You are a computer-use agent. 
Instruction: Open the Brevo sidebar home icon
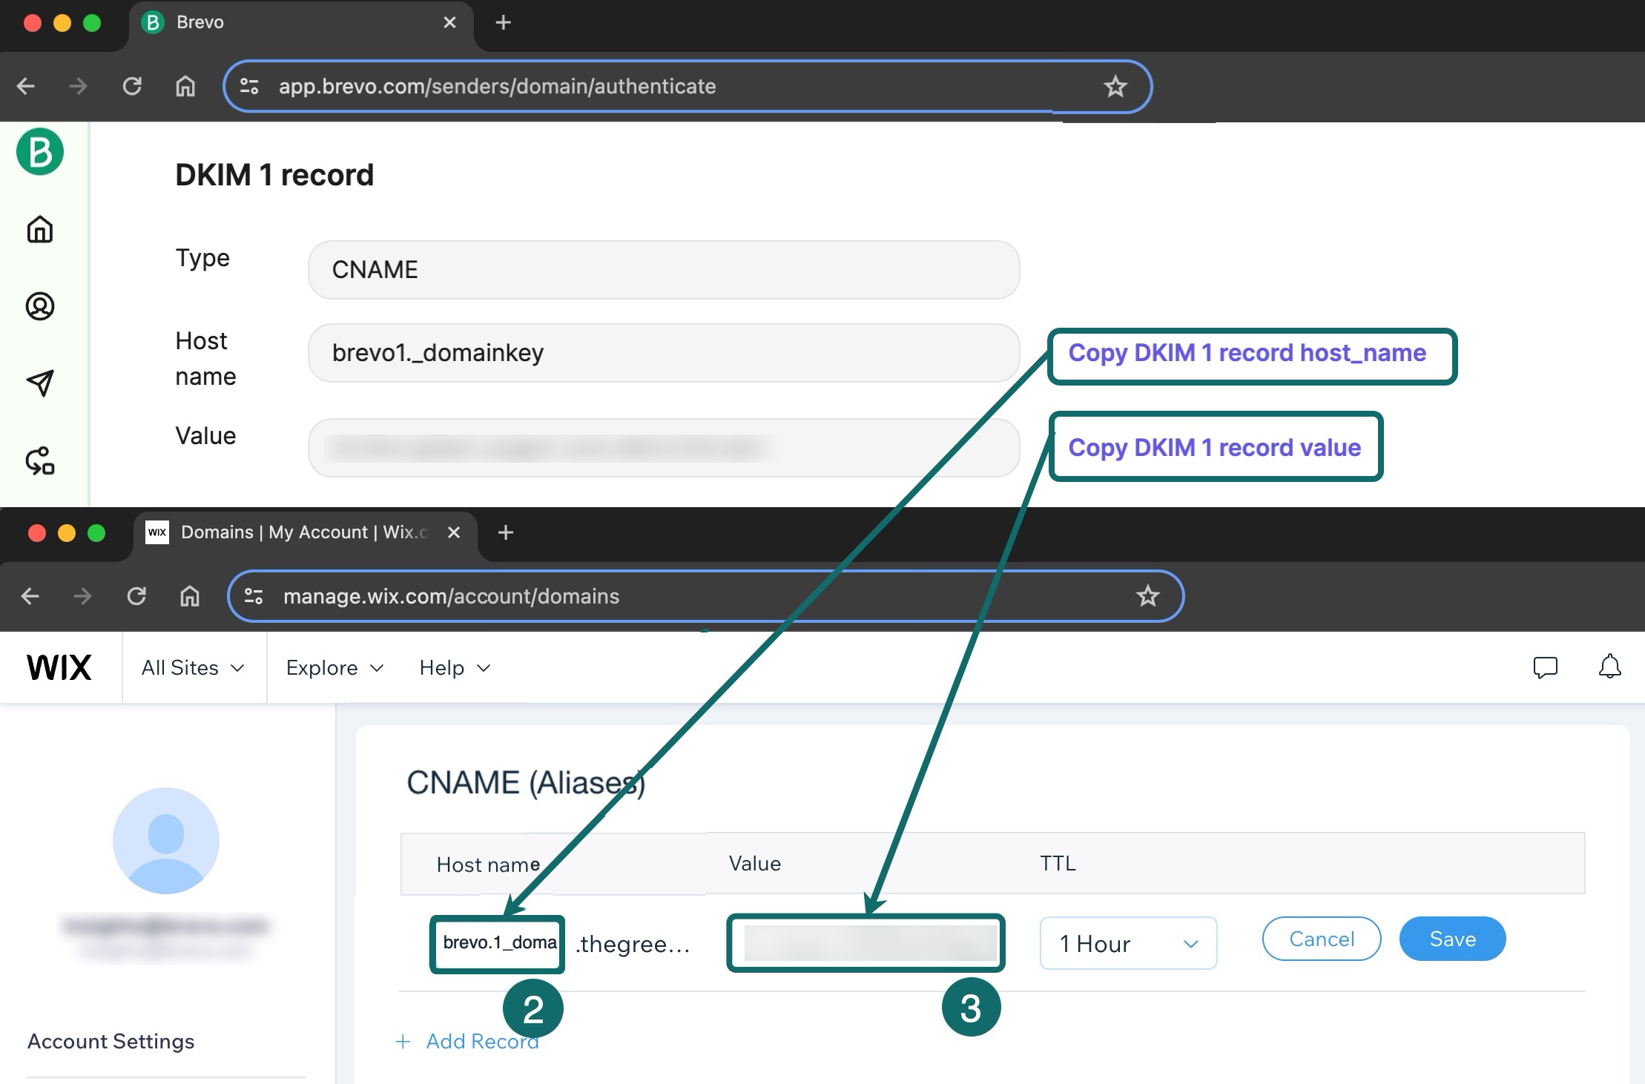tap(40, 229)
